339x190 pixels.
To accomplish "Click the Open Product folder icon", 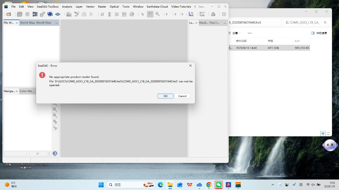I will pyautogui.click(x=9, y=14).
